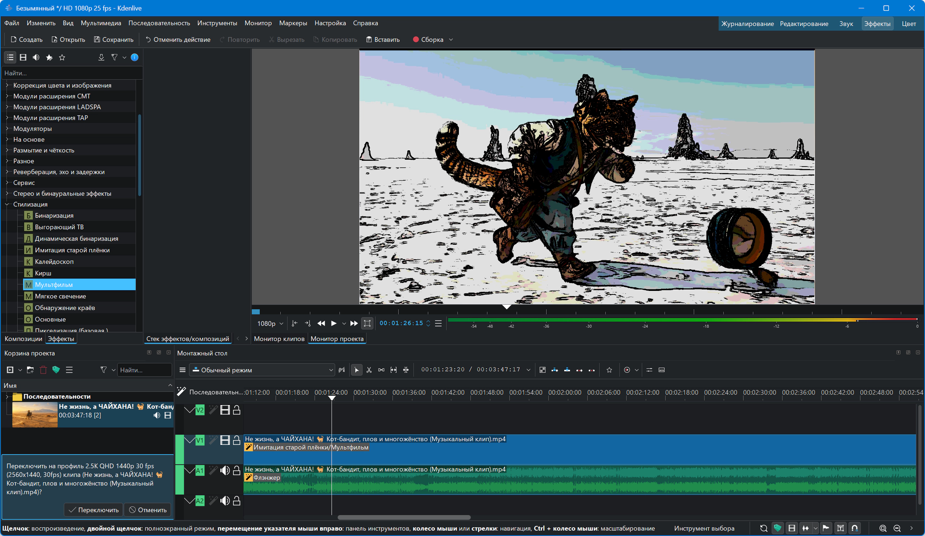
Task: Switch to the Монитор клипов tab
Action: [x=279, y=338]
